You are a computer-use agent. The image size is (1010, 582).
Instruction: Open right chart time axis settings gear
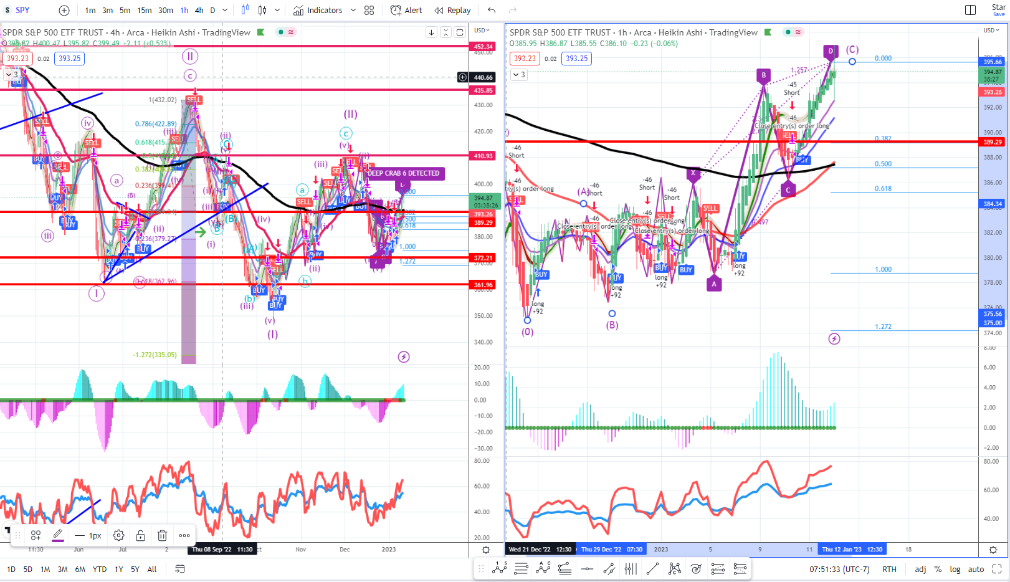[x=993, y=550]
